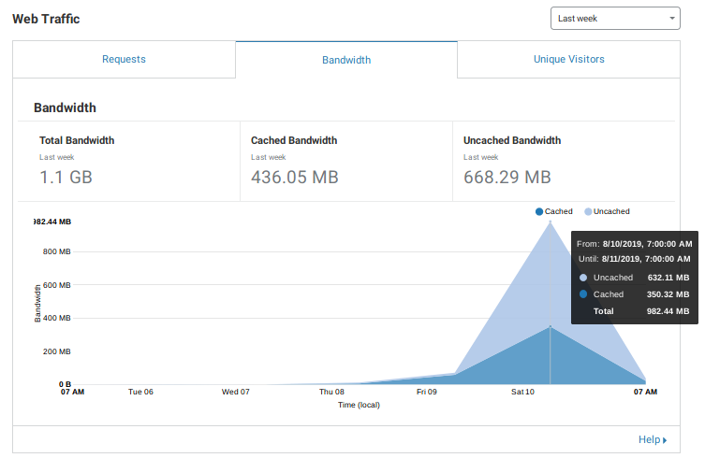
Task: Open the Last week time range dropdown
Action: click(614, 19)
